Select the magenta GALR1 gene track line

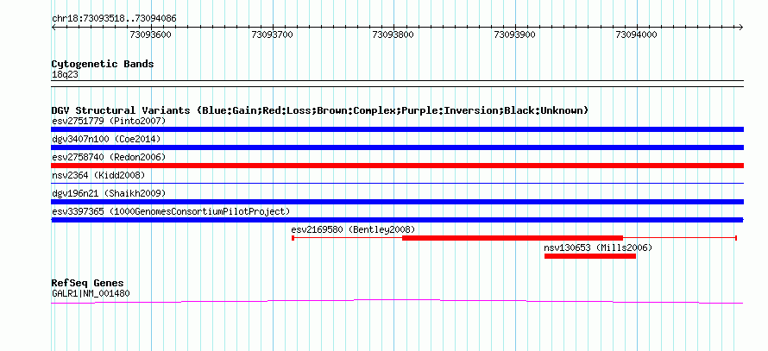coord(397,301)
